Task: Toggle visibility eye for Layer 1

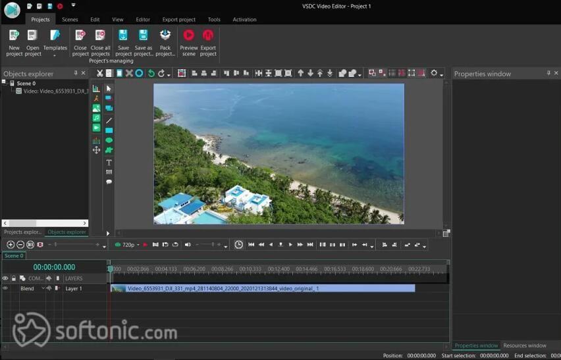Action: pyautogui.click(x=5, y=288)
